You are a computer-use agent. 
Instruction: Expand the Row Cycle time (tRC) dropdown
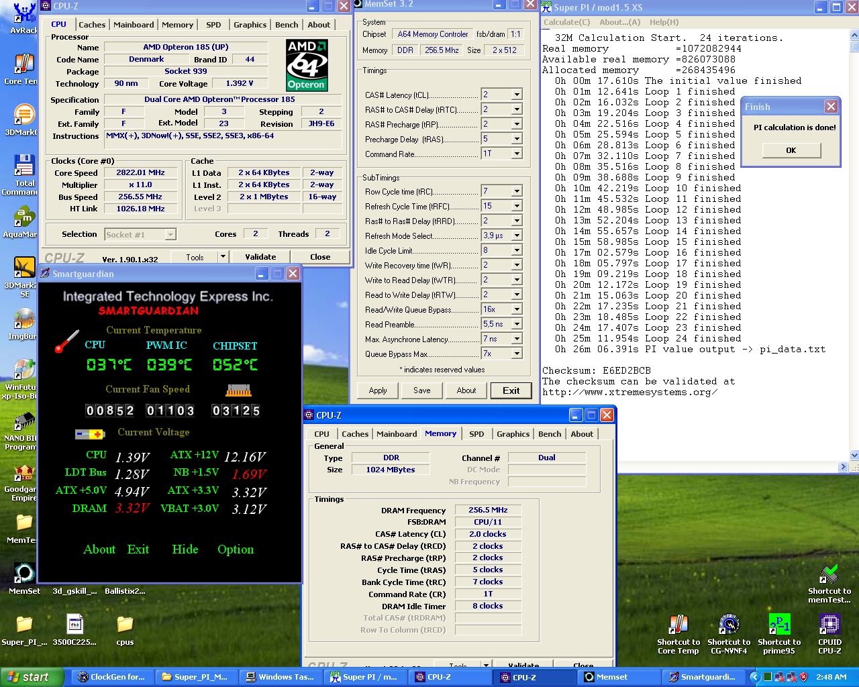point(516,191)
